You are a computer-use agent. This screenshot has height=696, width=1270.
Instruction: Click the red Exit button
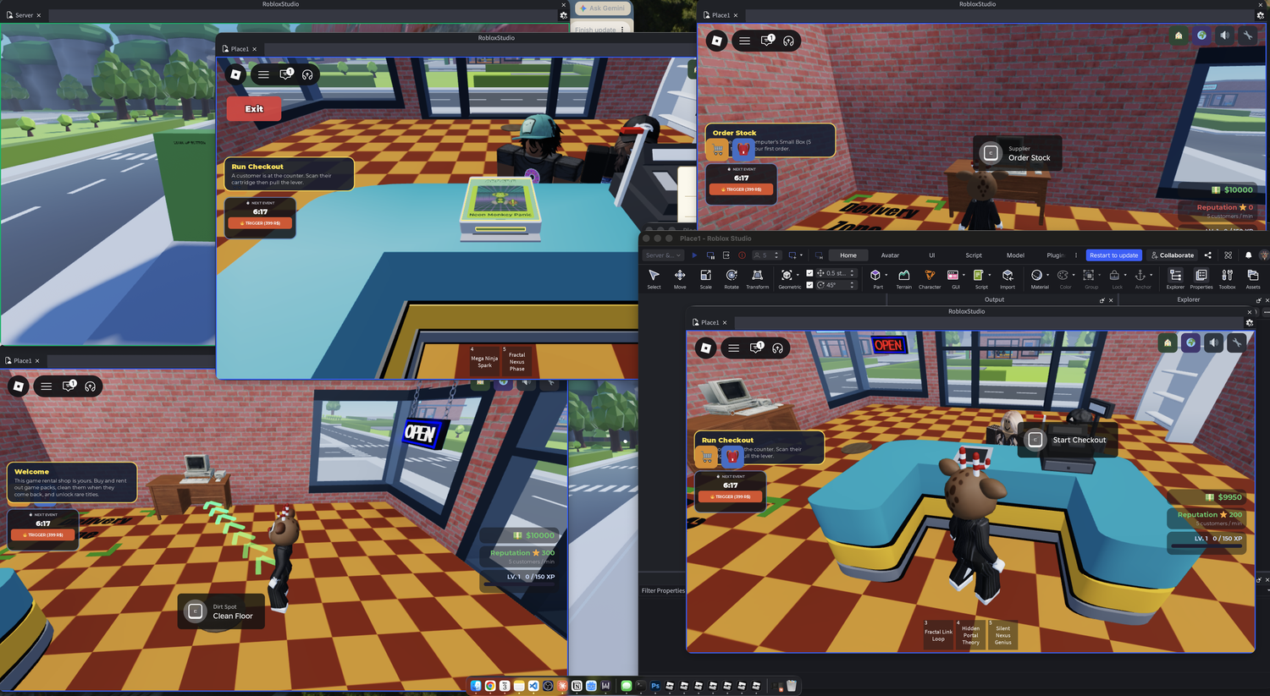(x=254, y=109)
